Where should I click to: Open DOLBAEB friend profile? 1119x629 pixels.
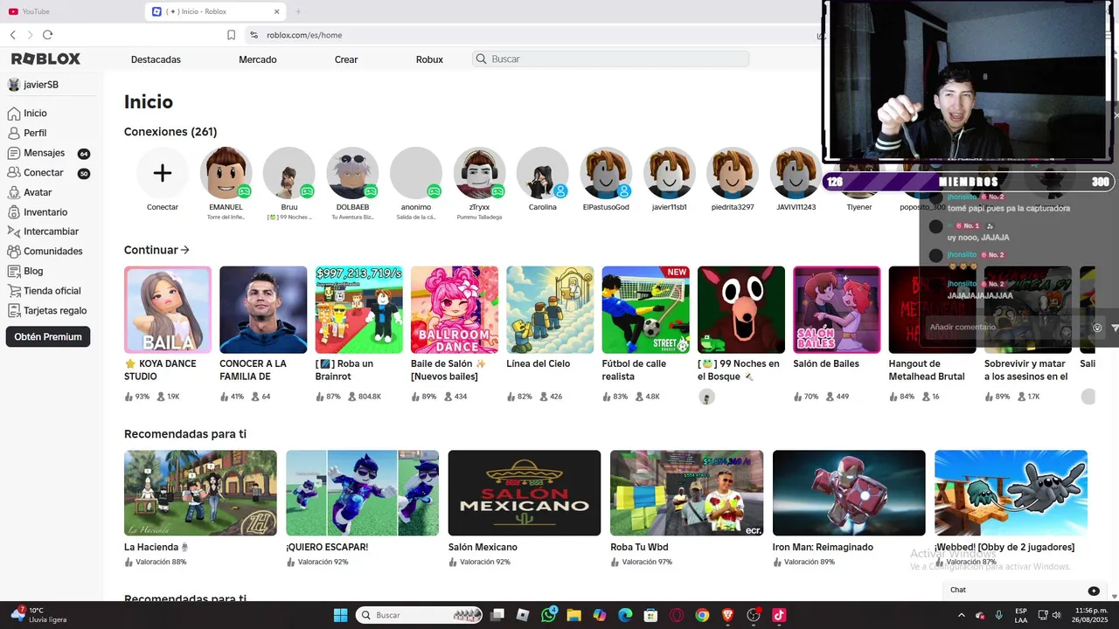coord(352,173)
